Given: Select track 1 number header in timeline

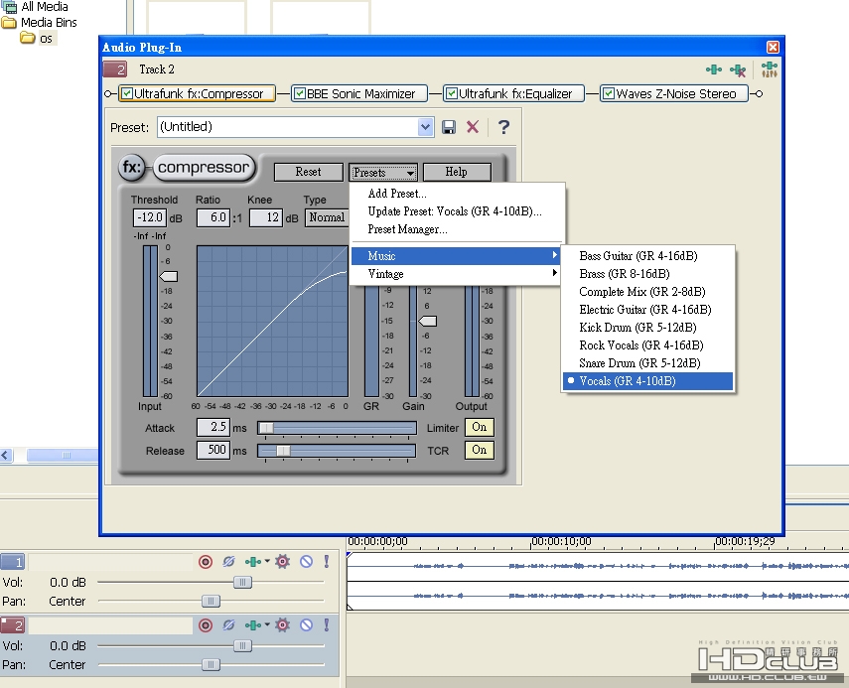Looking at the screenshot, I should (13, 562).
